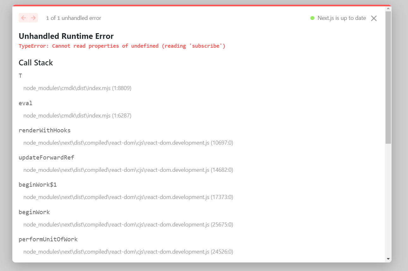Expand the T stack frame
This screenshot has width=408, height=271.
pyautogui.click(x=20, y=76)
